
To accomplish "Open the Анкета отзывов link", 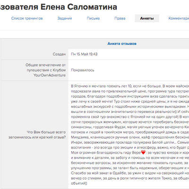I will pos(122,43).
